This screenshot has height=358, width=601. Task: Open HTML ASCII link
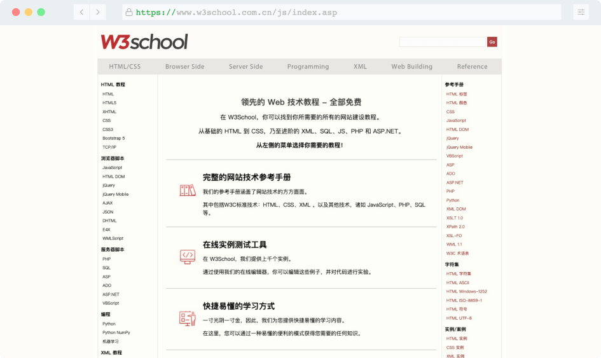click(x=458, y=282)
